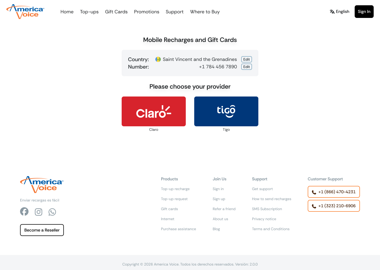Viewport: 380px width, 270px height.
Task: Follow the footer Sign in link
Action: [x=218, y=189]
